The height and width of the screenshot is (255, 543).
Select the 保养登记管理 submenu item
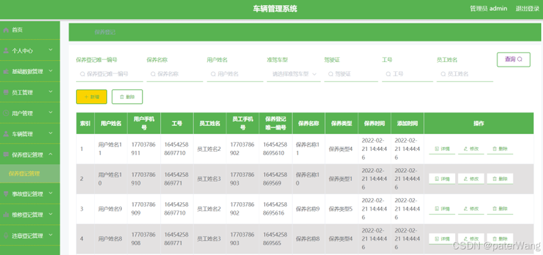pyautogui.click(x=30, y=174)
